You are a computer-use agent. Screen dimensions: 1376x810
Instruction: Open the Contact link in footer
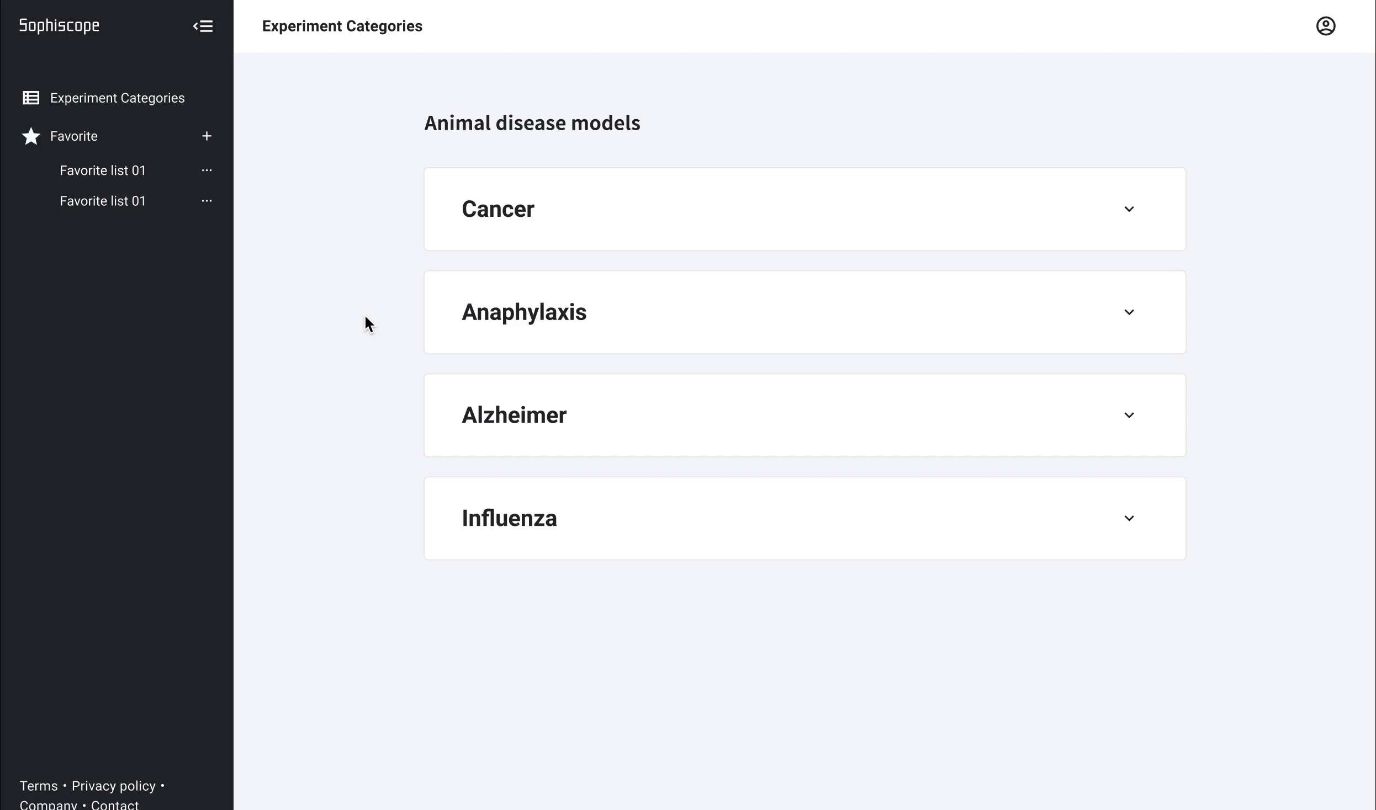coord(115,804)
